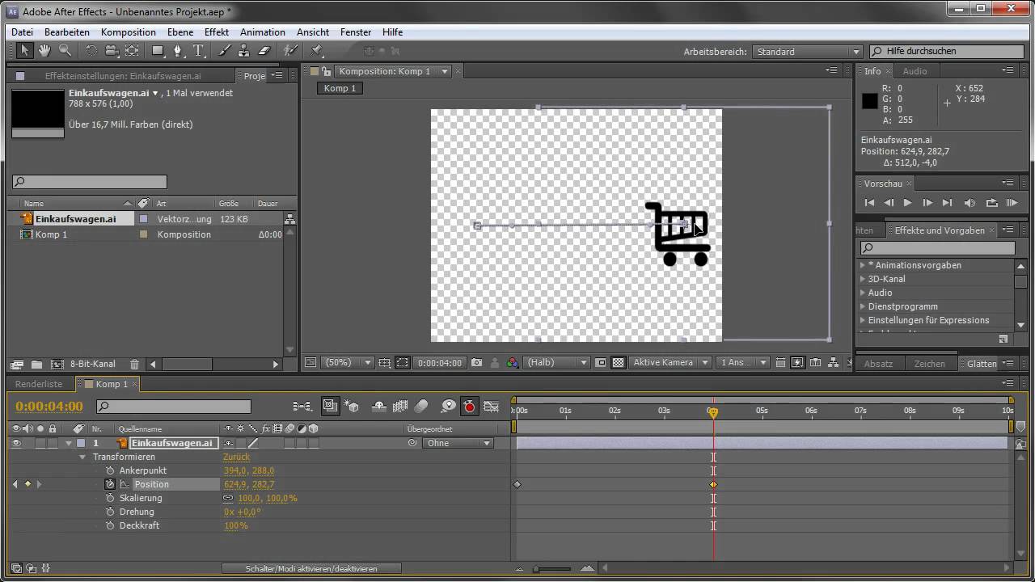The height and width of the screenshot is (582, 1035).
Task: Toggle the scale constrain proportions link
Action: (229, 498)
